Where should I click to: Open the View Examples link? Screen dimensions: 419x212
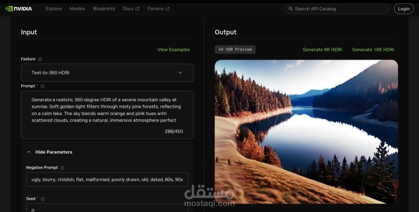[x=173, y=50]
